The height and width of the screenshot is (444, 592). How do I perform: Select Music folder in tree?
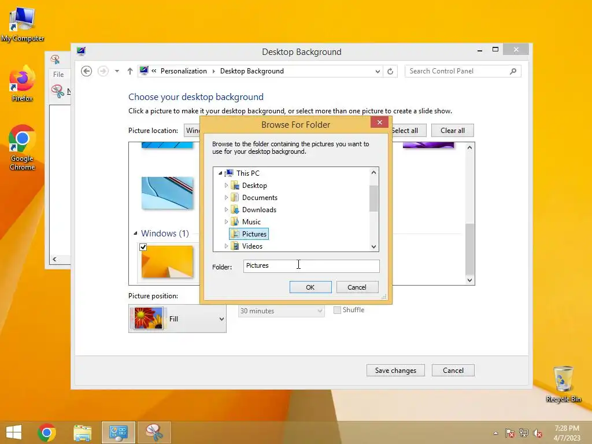point(251,221)
